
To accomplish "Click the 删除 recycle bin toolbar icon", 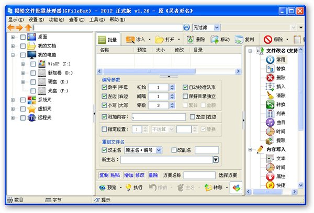I will pyautogui.click(x=190, y=40).
